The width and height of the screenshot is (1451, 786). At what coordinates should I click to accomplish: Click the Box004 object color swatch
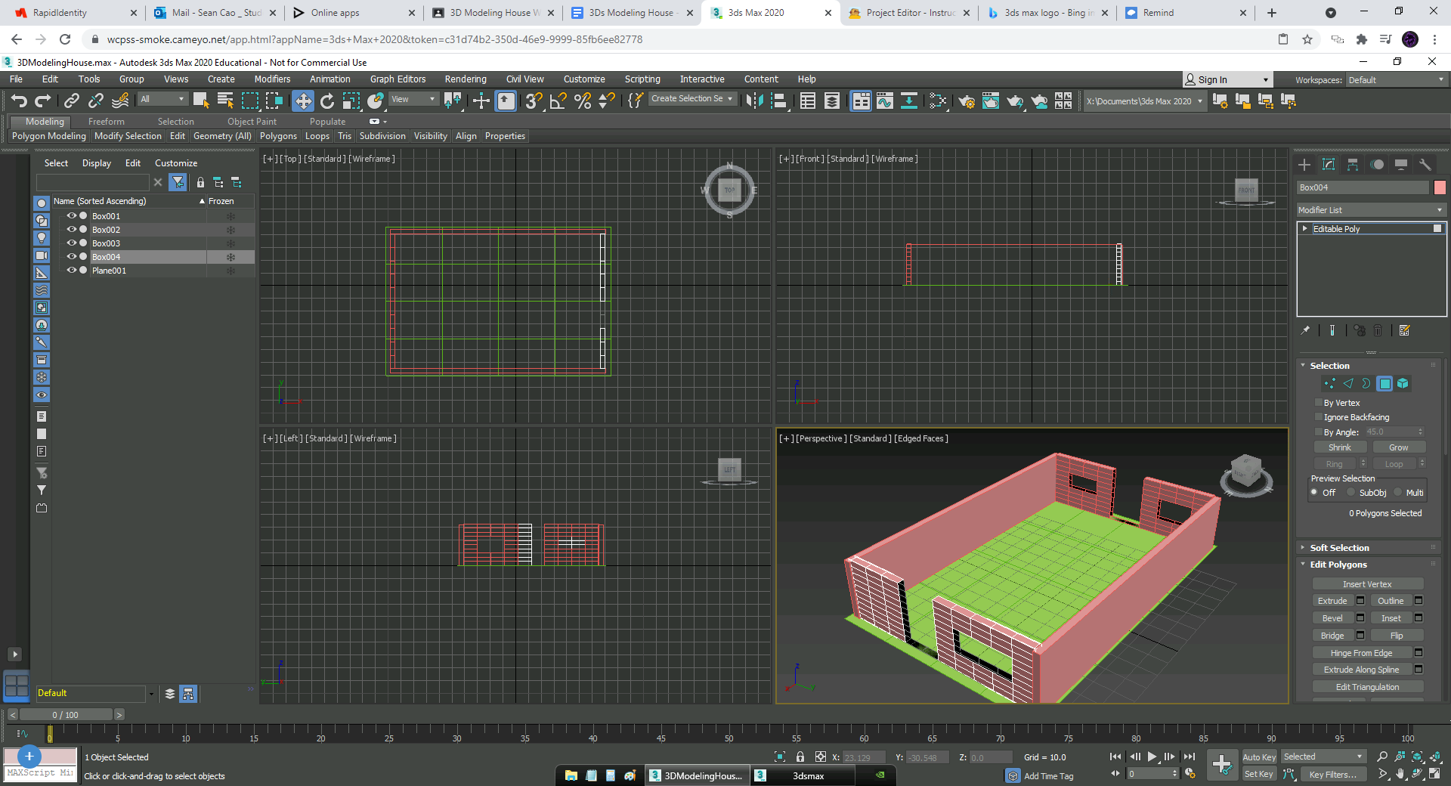pyautogui.click(x=1440, y=187)
